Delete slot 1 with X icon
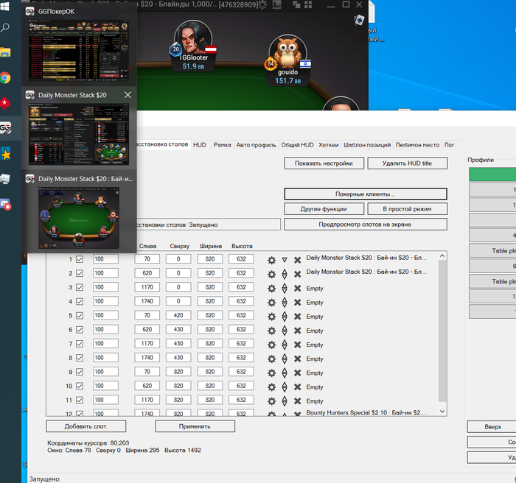The width and height of the screenshot is (516, 483). point(298,260)
